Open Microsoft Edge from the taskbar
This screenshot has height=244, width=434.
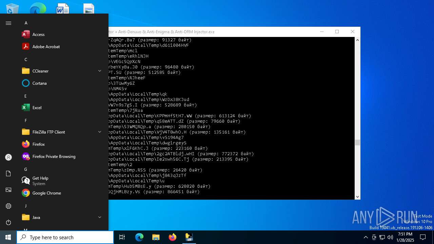139,237
